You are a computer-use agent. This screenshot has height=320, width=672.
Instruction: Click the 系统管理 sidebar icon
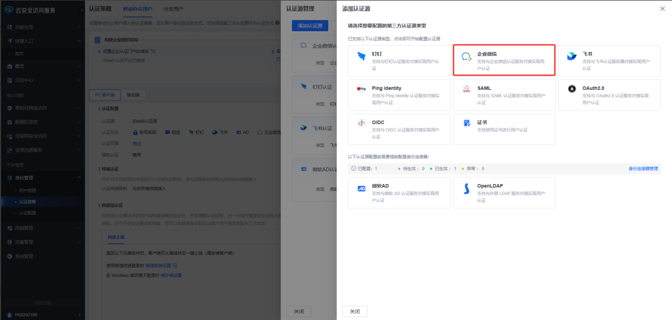click(x=10, y=257)
